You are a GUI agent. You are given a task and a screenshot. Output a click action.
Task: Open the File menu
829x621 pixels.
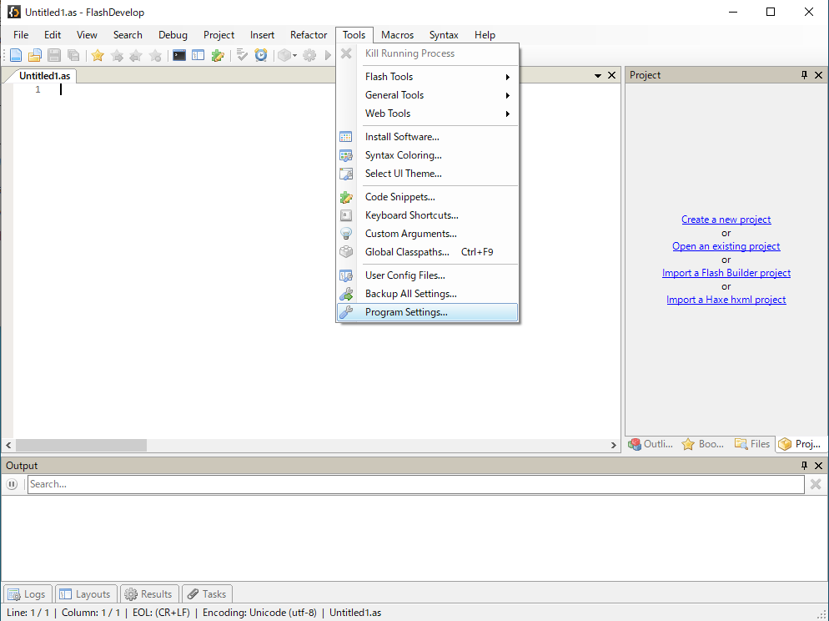[x=21, y=35]
